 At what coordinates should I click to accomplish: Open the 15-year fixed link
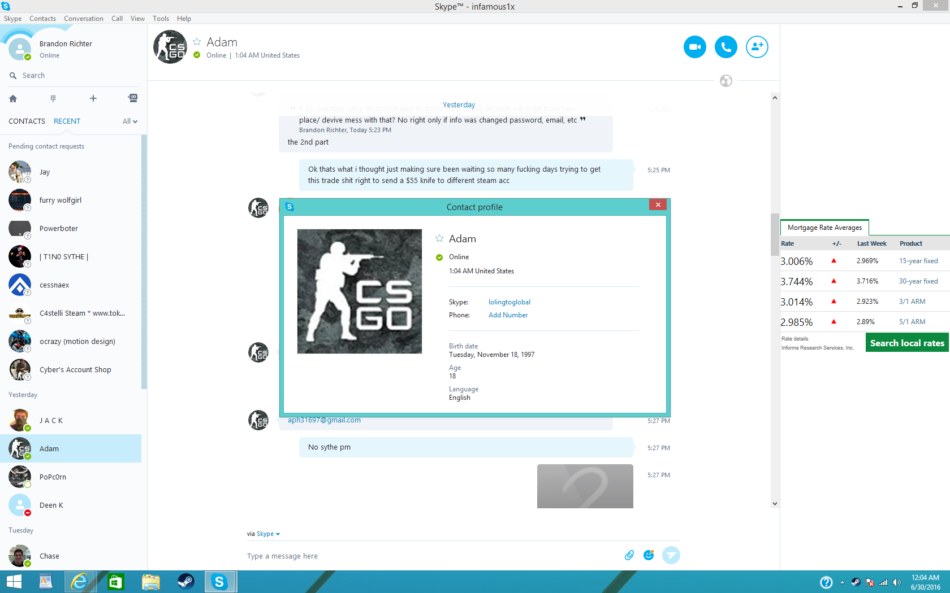918,261
